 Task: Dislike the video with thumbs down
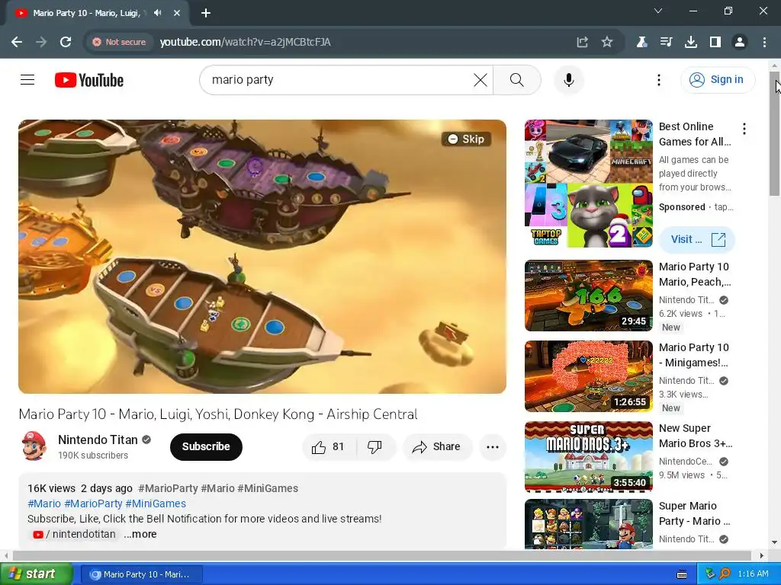coord(375,446)
